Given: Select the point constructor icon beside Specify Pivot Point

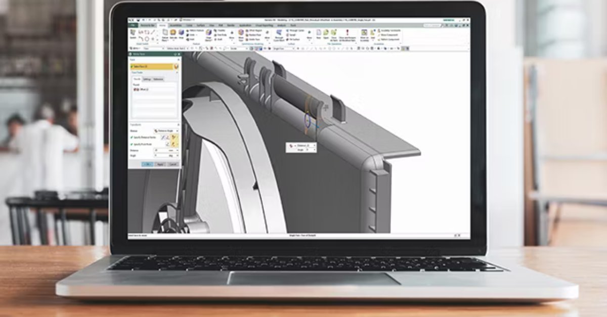Looking at the screenshot, I should point(167,143).
